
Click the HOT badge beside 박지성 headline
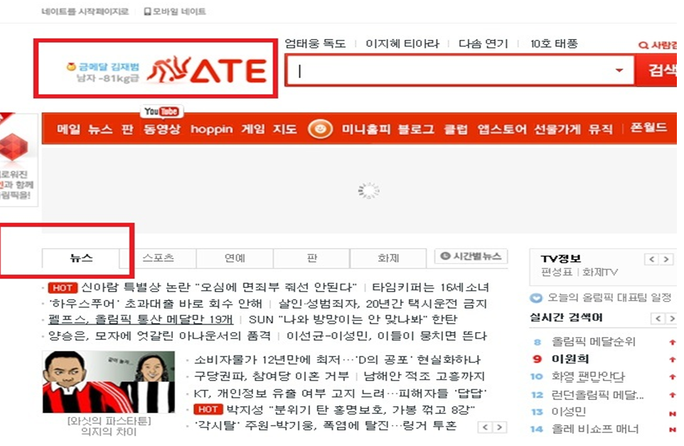[x=208, y=409]
